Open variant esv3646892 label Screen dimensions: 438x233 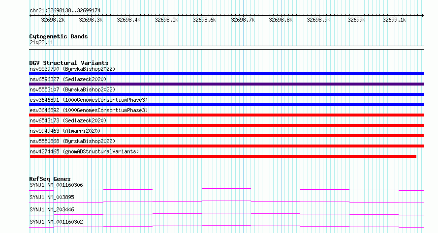tap(89, 110)
